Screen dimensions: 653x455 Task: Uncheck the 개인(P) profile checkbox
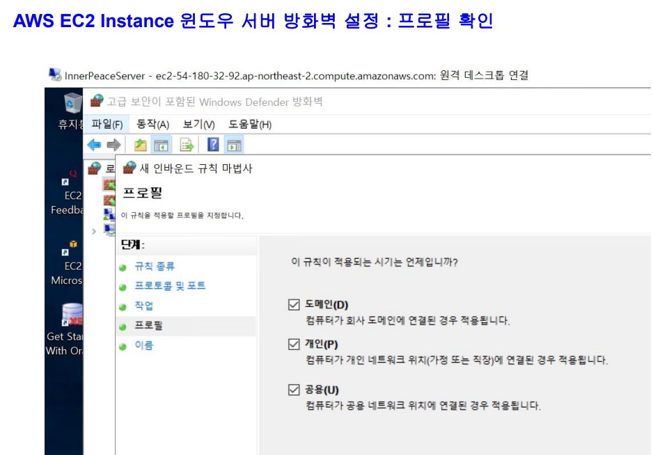point(294,344)
